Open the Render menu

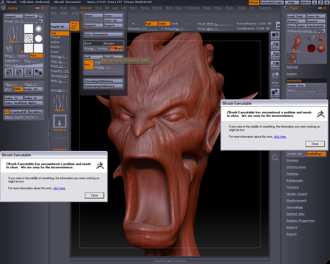pos(207,8)
